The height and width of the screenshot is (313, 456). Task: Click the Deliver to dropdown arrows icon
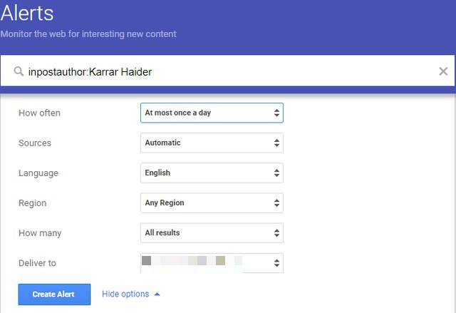[x=276, y=262]
